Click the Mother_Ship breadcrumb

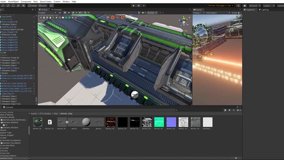point(66,114)
